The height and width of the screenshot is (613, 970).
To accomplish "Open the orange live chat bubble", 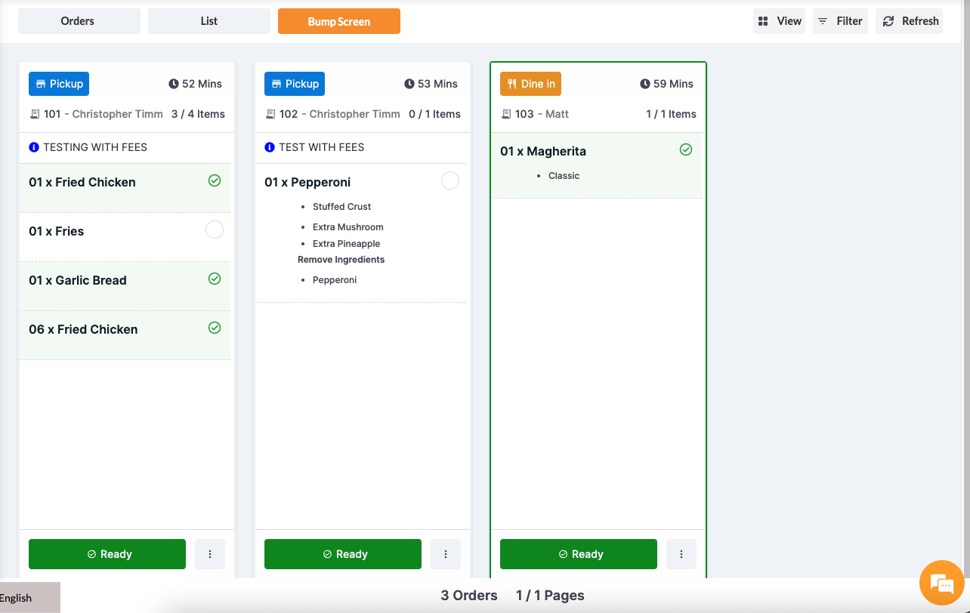I will click(x=941, y=583).
